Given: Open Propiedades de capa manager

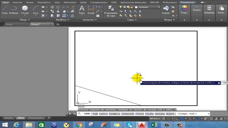Looking at the screenshot, I should tap(111, 11).
